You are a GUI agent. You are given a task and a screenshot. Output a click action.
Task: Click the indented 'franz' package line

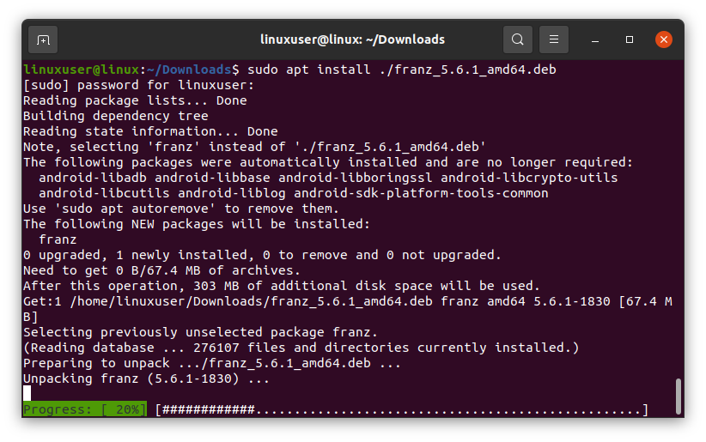[58, 239]
